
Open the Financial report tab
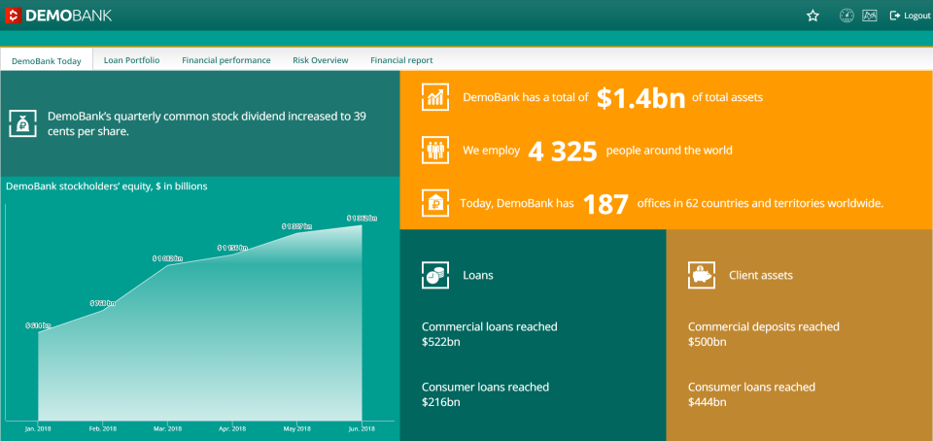(x=401, y=60)
